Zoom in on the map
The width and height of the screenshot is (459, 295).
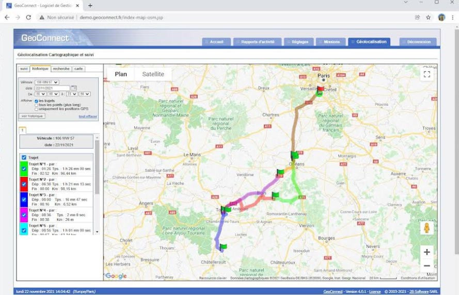[x=426, y=252]
